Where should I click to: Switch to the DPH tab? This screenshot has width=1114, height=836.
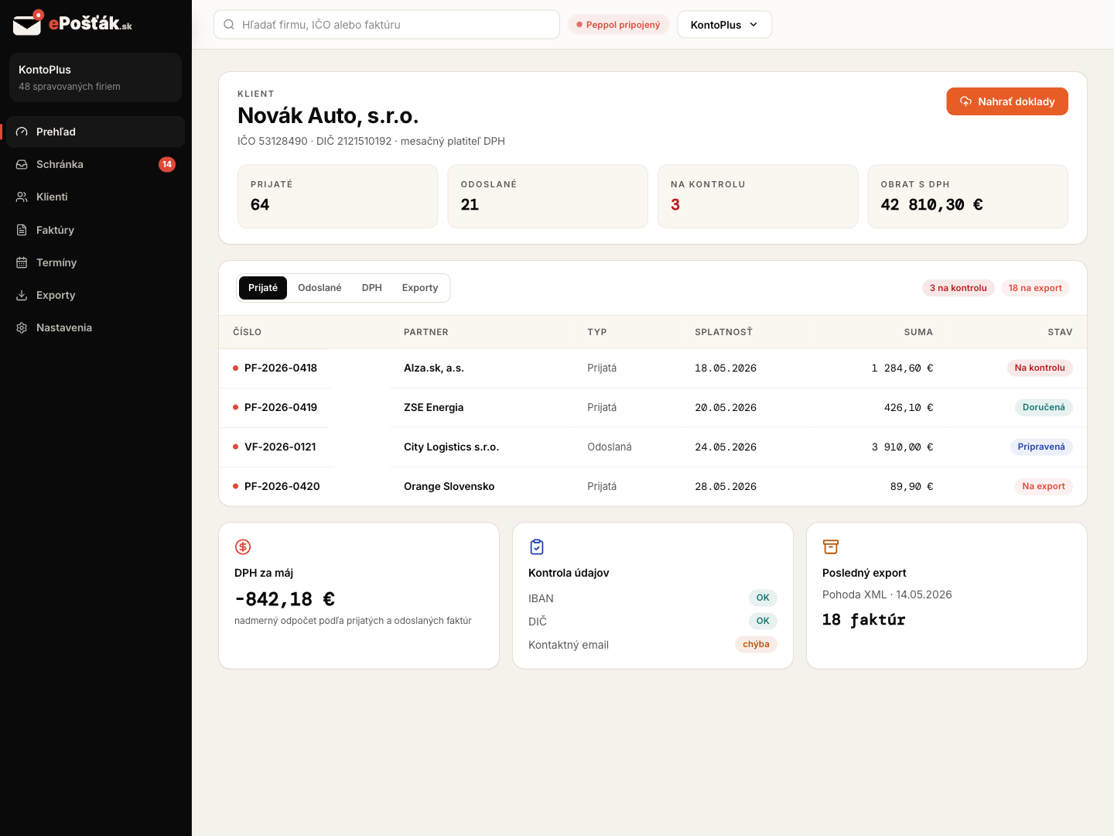coord(372,288)
